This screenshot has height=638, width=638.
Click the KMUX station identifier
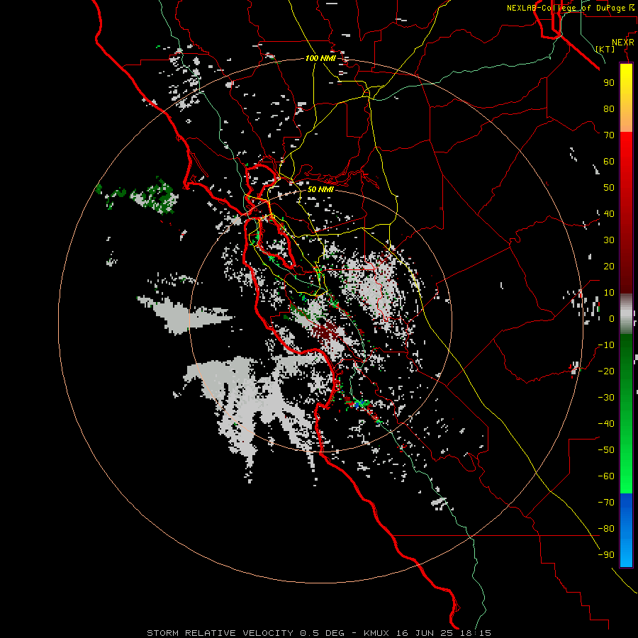click(x=376, y=633)
